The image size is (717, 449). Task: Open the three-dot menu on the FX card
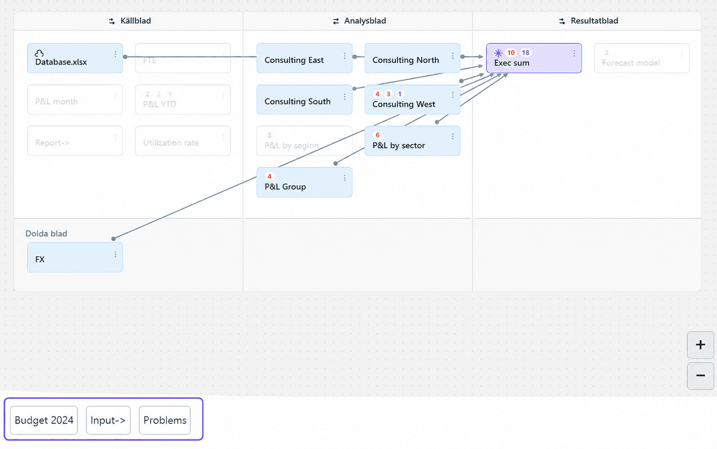(x=115, y=254)
